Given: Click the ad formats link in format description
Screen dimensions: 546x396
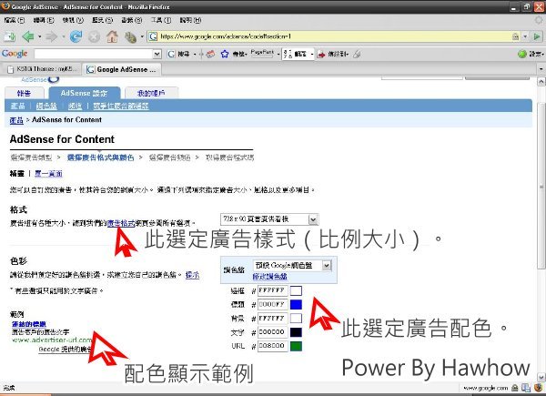Looking at the screenshot, I should pyautogui.click(x=121, y=223).
